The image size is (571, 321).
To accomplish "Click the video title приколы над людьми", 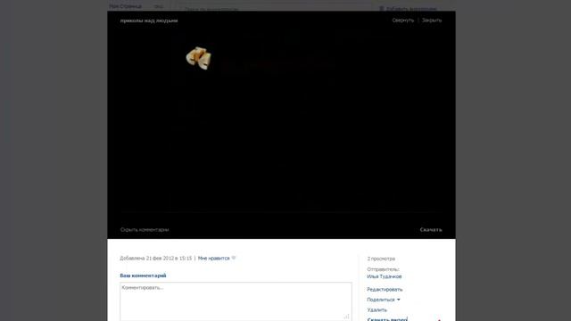I will coord(149,21).
